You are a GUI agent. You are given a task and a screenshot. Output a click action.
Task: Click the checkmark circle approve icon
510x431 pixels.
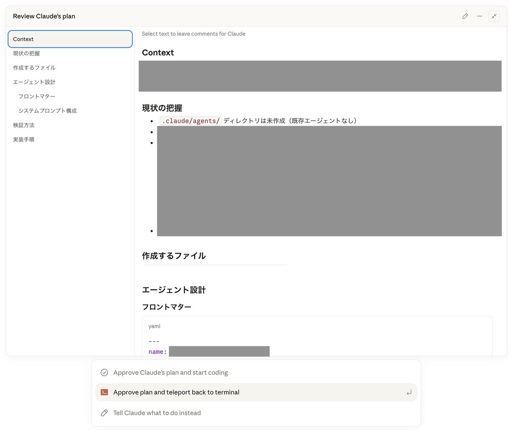(104, 372)
